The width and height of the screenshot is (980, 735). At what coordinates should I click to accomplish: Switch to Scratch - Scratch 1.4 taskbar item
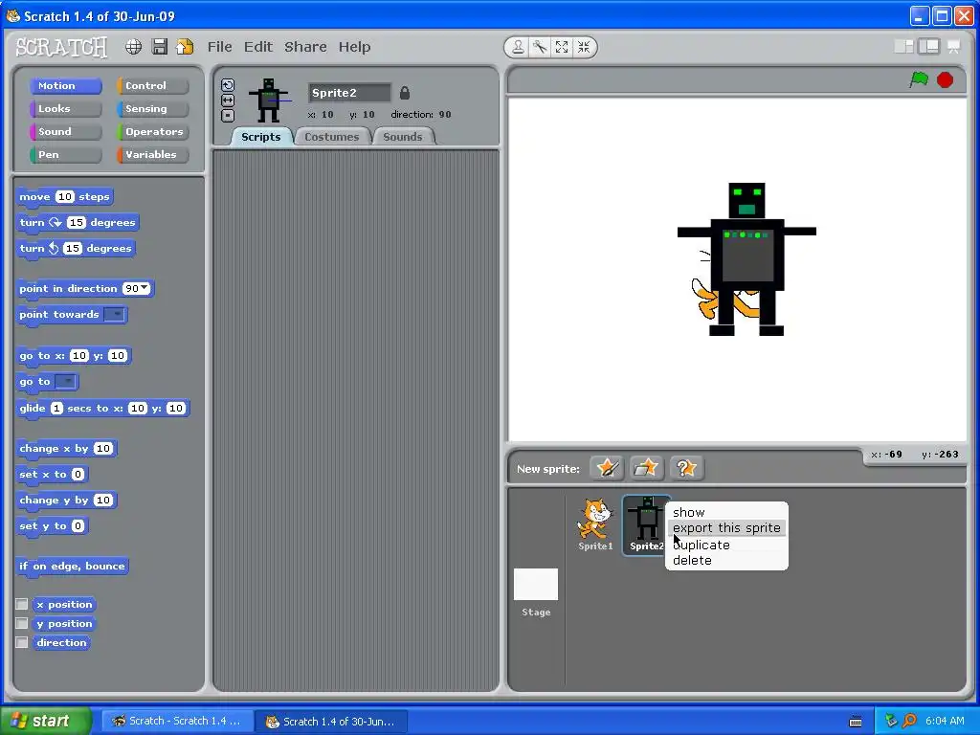tap(177, 722)
